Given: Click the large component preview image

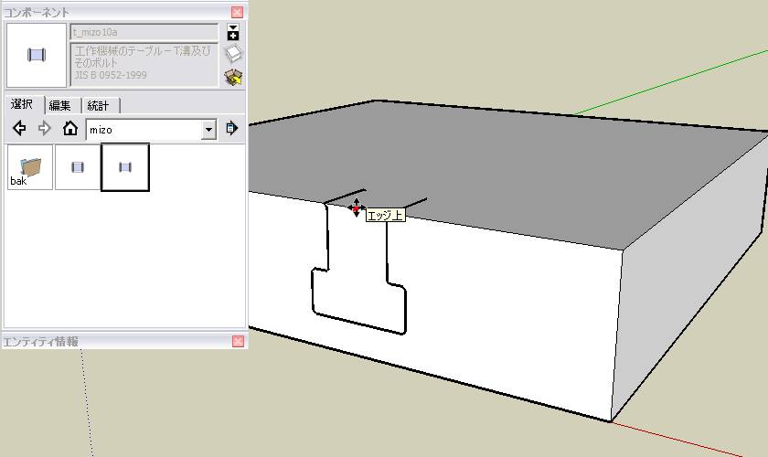Looking at the screenshot, I should point(37,55).
